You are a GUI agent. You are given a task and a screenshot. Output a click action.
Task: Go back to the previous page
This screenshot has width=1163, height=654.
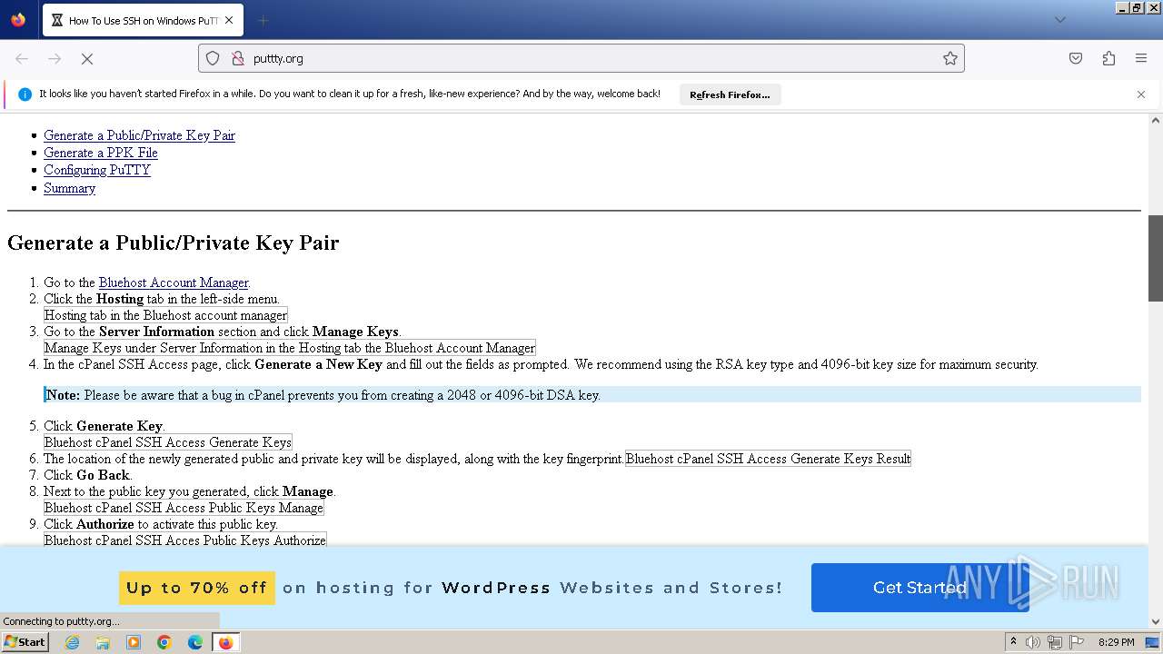pos(22,58)
